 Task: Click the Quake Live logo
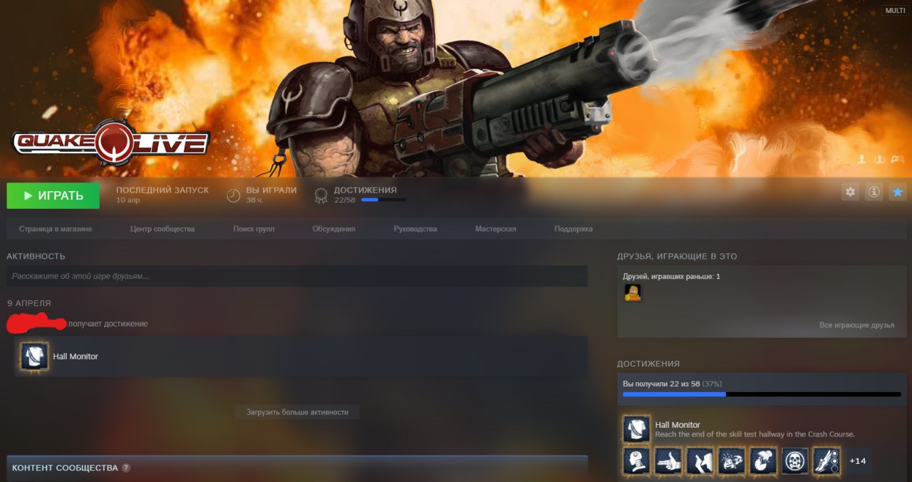click(110, 143)
